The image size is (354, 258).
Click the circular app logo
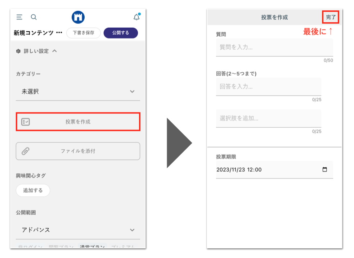click(x=78, y=17)
